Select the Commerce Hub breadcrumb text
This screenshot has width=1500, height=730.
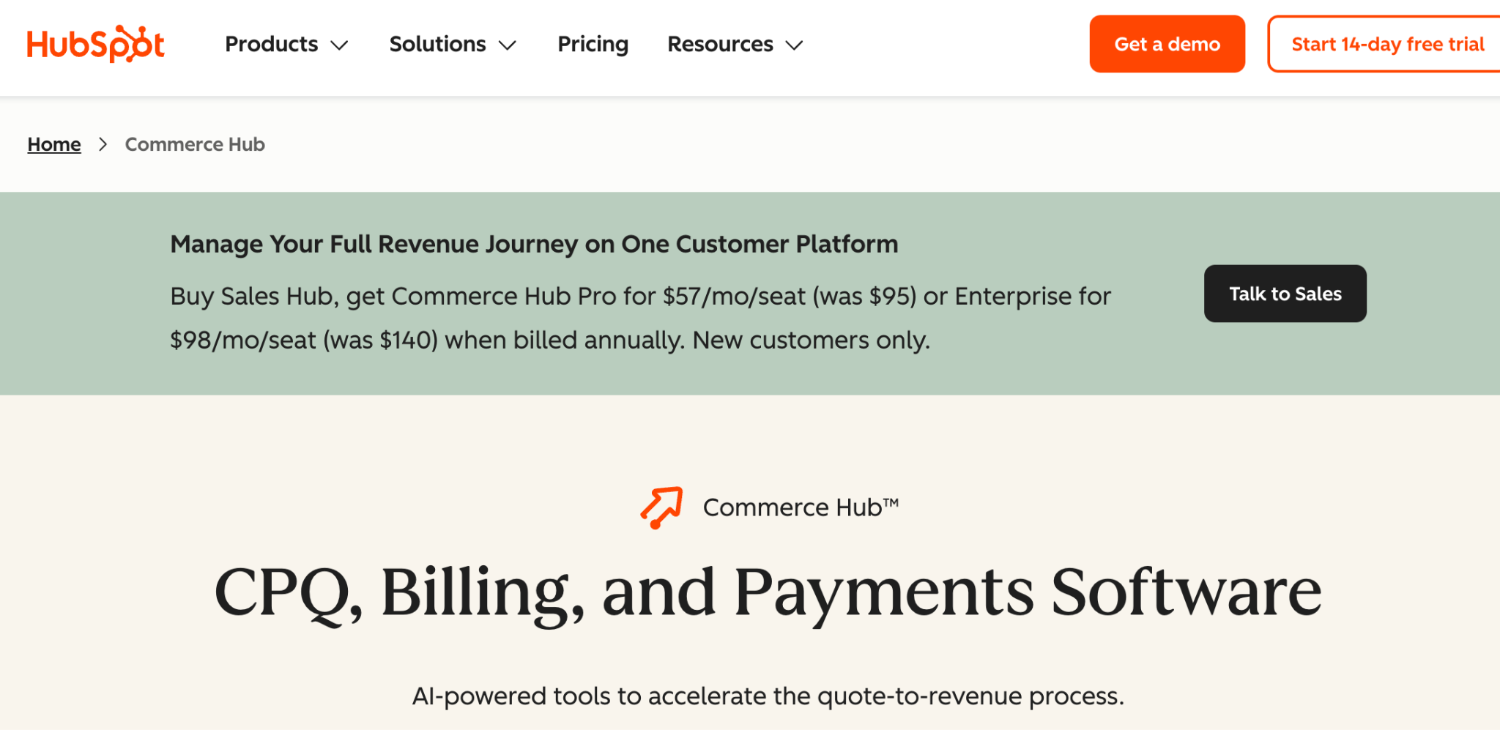pos(195,144)
